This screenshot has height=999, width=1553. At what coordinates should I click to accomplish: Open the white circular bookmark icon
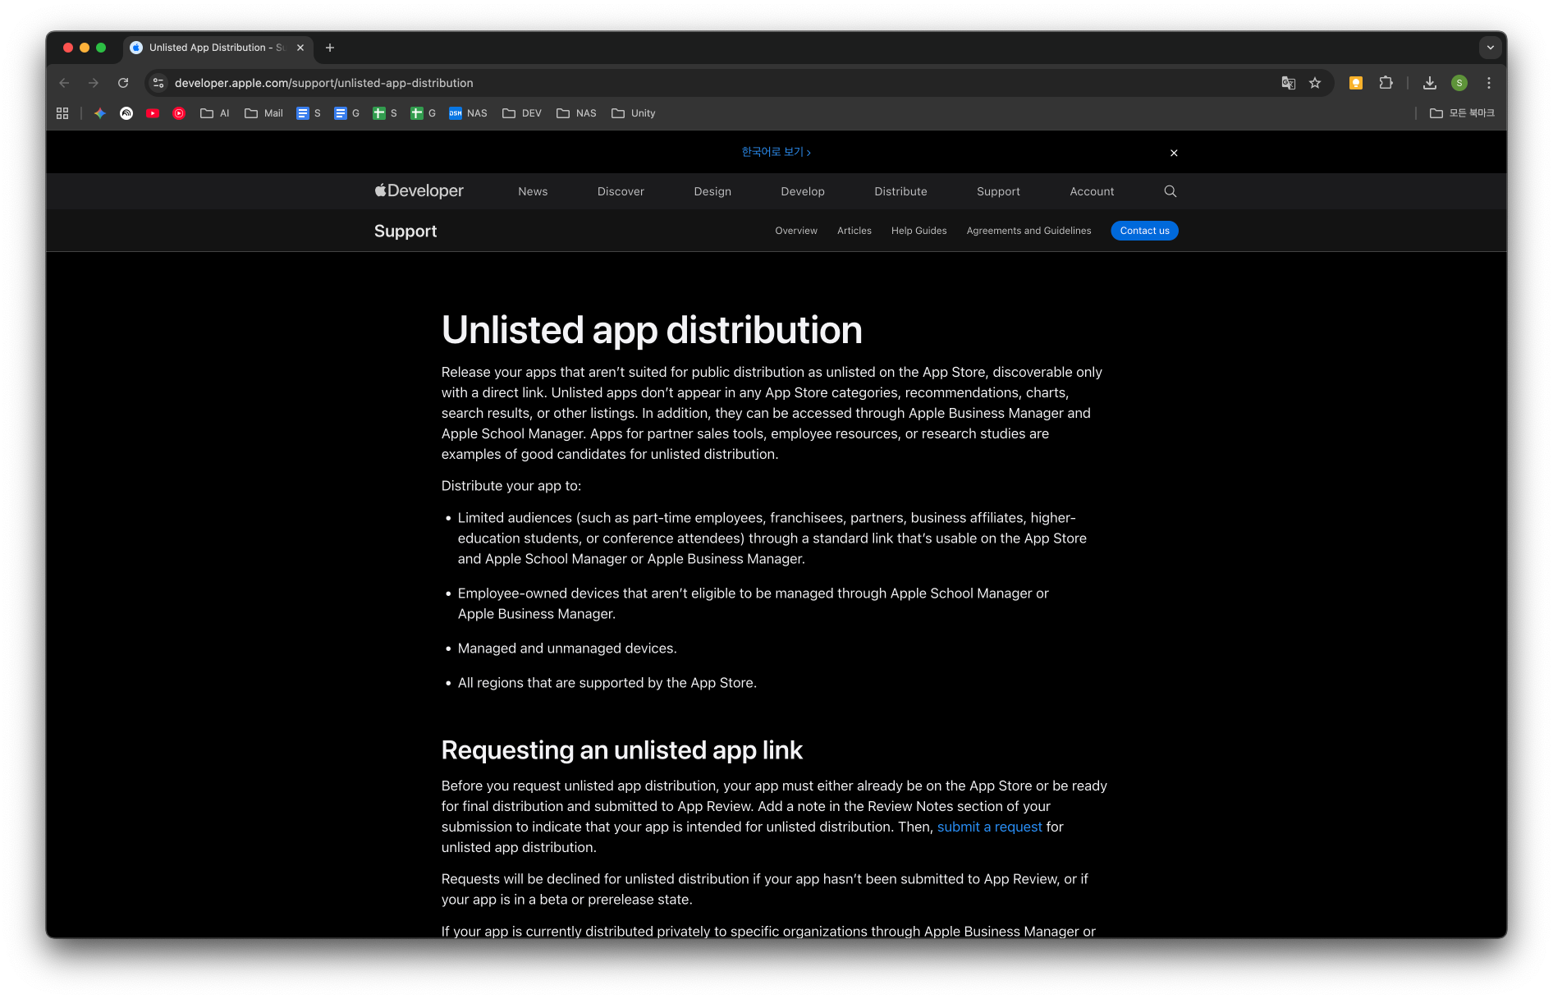tap(126, 113)
